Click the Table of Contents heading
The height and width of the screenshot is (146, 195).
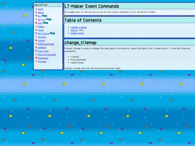(x=83, y=20)
